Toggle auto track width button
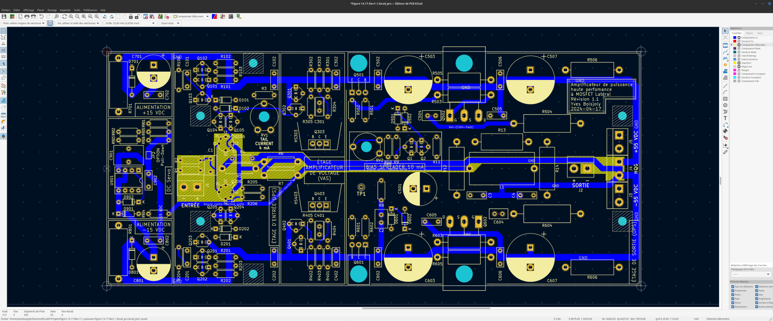773x321 pixels. pyautogui.click(x=50, y=23)
